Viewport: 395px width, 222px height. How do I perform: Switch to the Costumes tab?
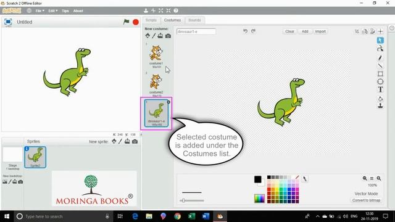(172, 20)
